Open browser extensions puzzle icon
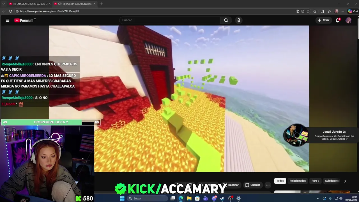 coord(315,11)
